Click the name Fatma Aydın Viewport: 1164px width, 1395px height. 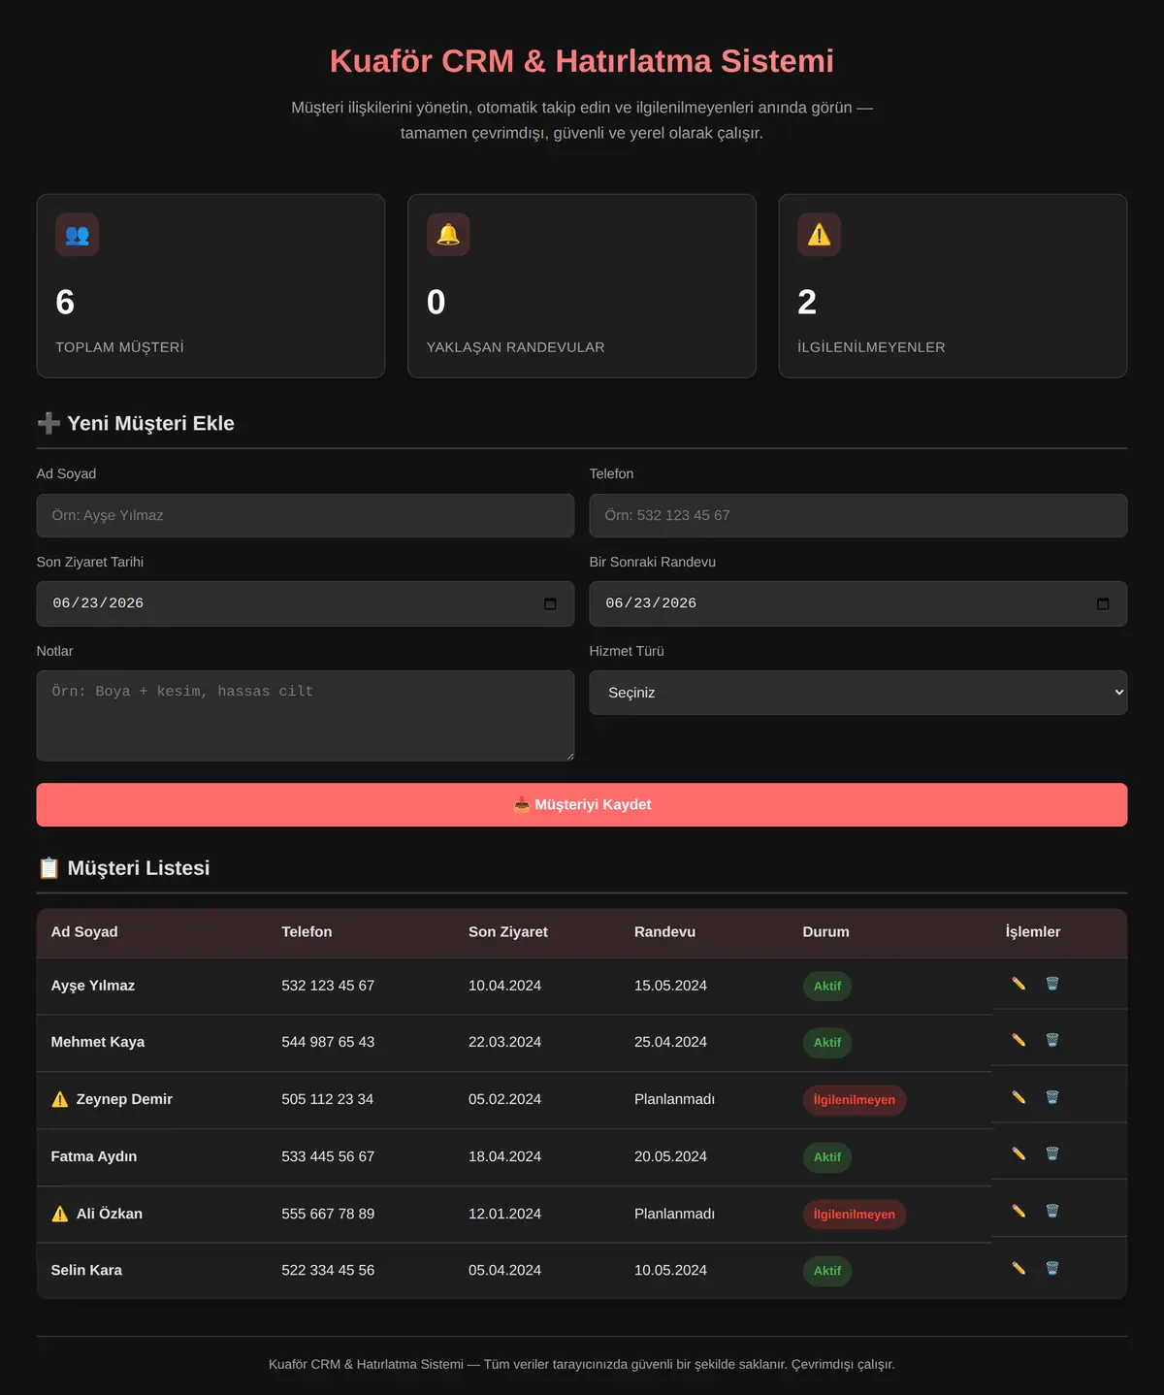94,1156
